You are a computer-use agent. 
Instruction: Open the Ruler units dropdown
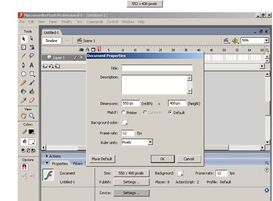point(150,142)
